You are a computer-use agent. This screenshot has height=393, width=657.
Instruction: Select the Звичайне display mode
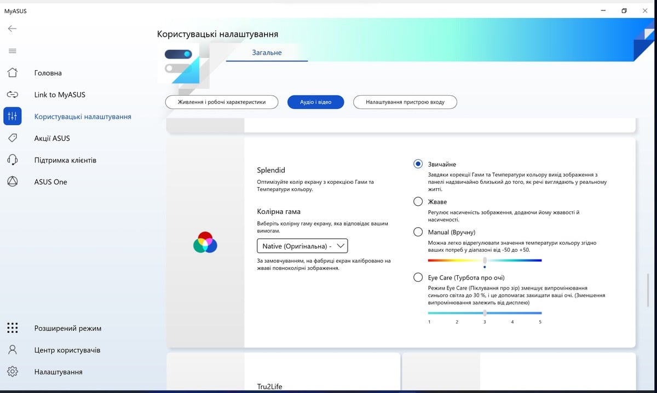(x=418, y=164)
